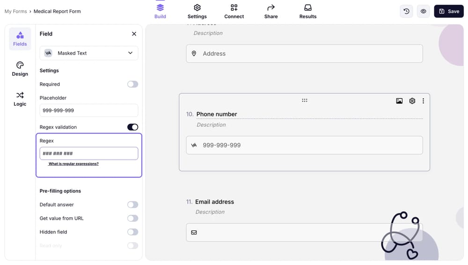
Task: Disable the Regex validation toggle
Action: point(132,127)
